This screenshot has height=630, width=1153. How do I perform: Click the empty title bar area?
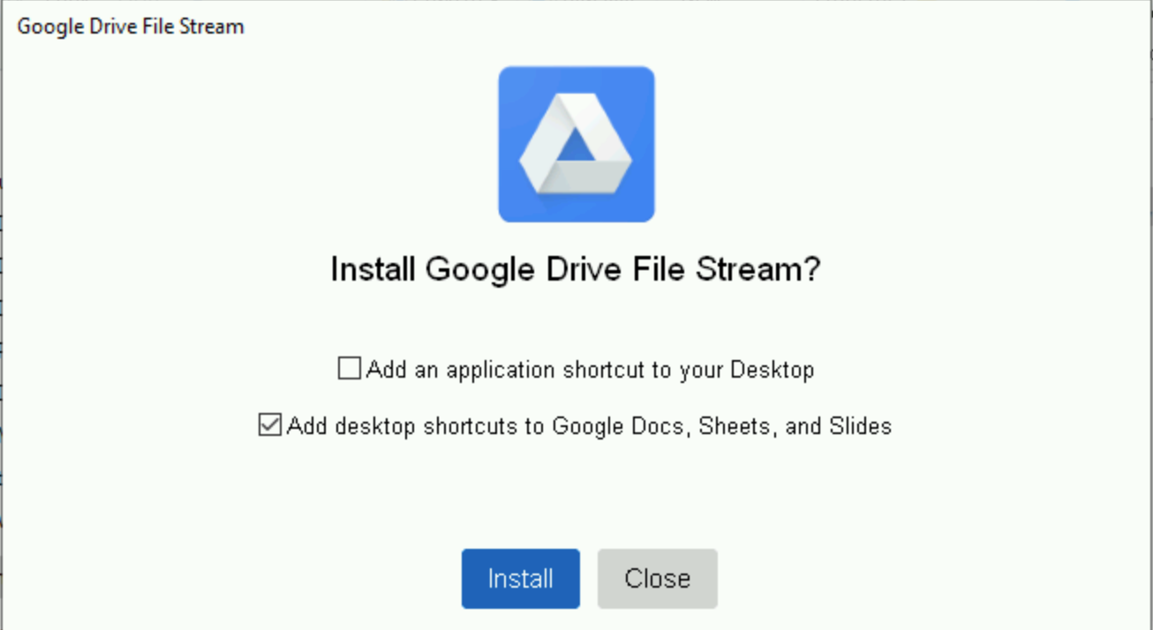coord(697,26)
